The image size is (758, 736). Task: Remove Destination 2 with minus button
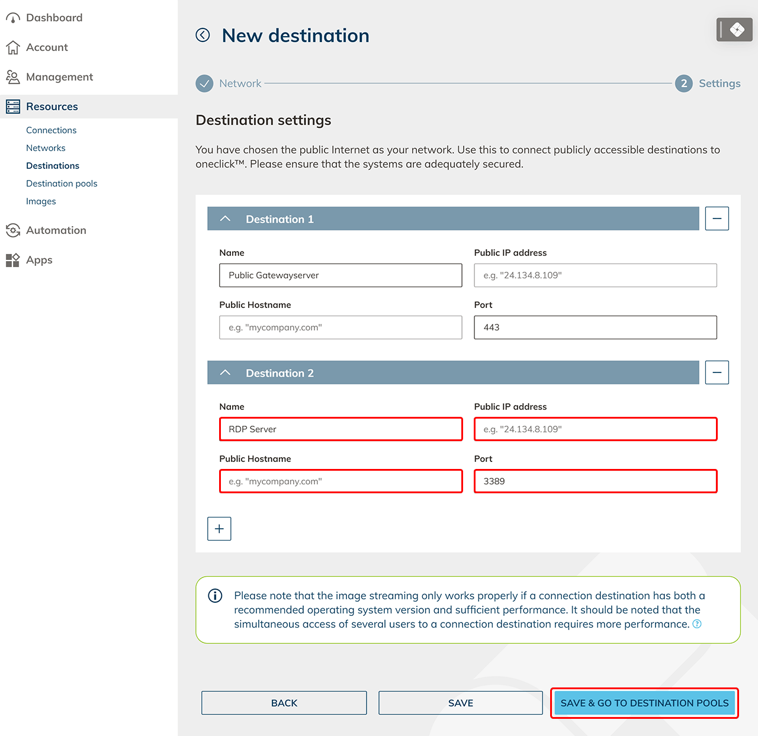(x=717, y=372)
